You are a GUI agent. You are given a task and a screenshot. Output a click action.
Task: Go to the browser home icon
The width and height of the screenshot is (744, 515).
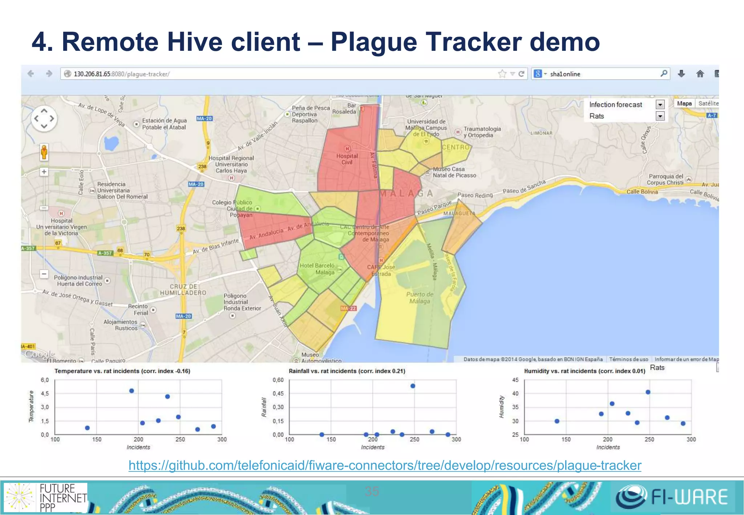[x=700, y=74]
